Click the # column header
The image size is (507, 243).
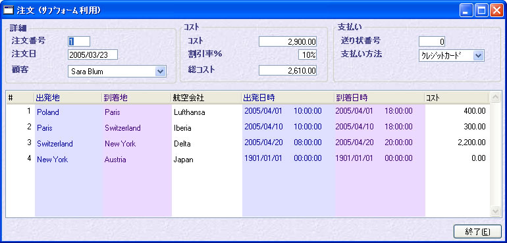[x=20, y=98]
